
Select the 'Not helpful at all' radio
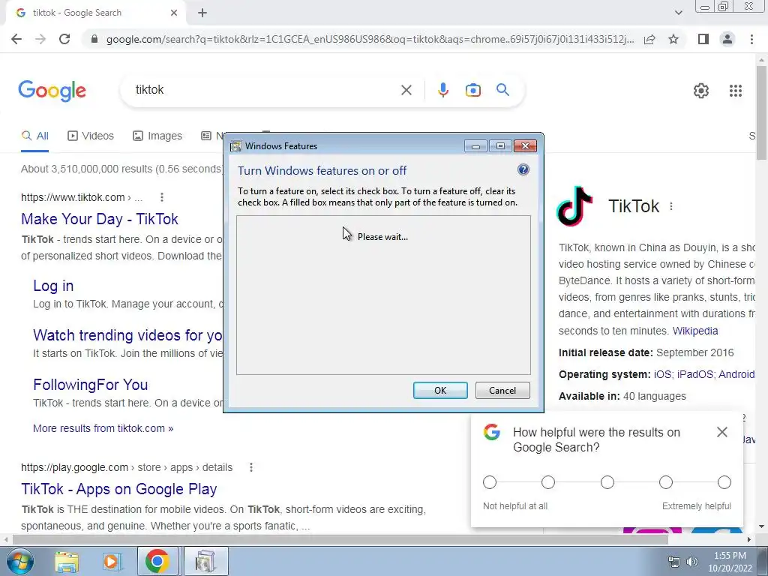click(x=489, y=482)
